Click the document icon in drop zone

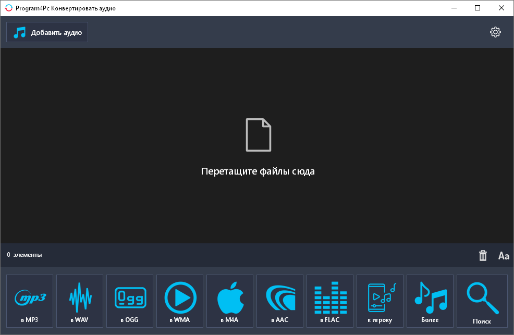(258, 134)
